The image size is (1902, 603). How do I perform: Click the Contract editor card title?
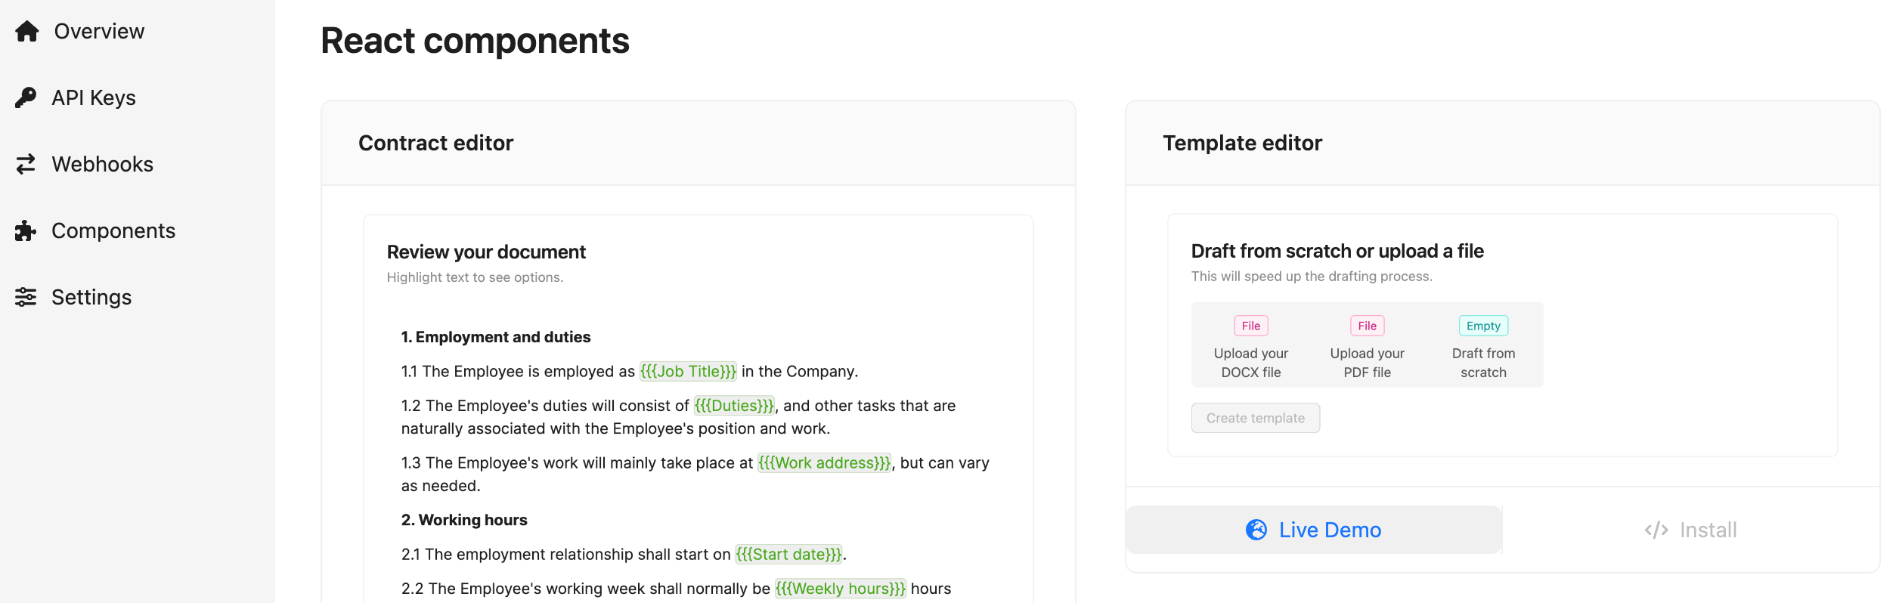point(435,143)
